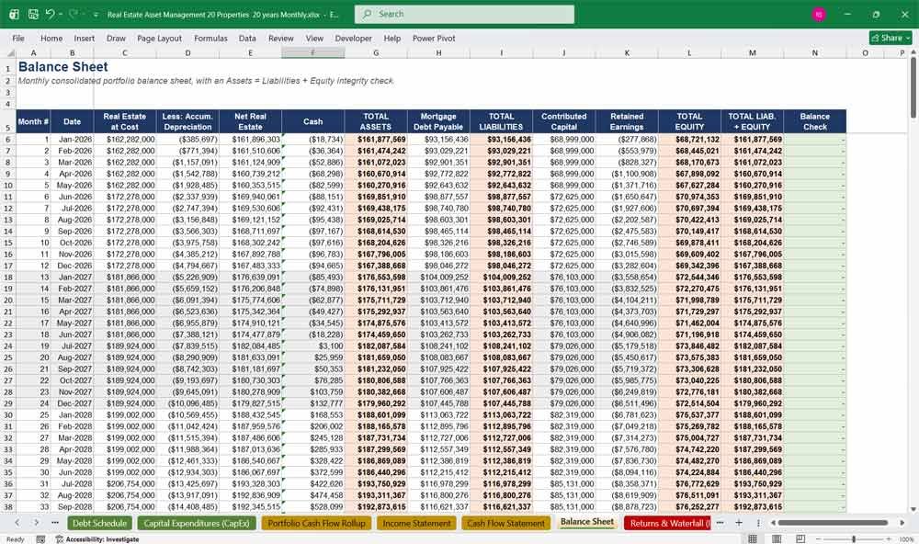Viewport: 919px width, 544px height.
Task: Open the Insert ribbon tab
Action: [84, 38]
